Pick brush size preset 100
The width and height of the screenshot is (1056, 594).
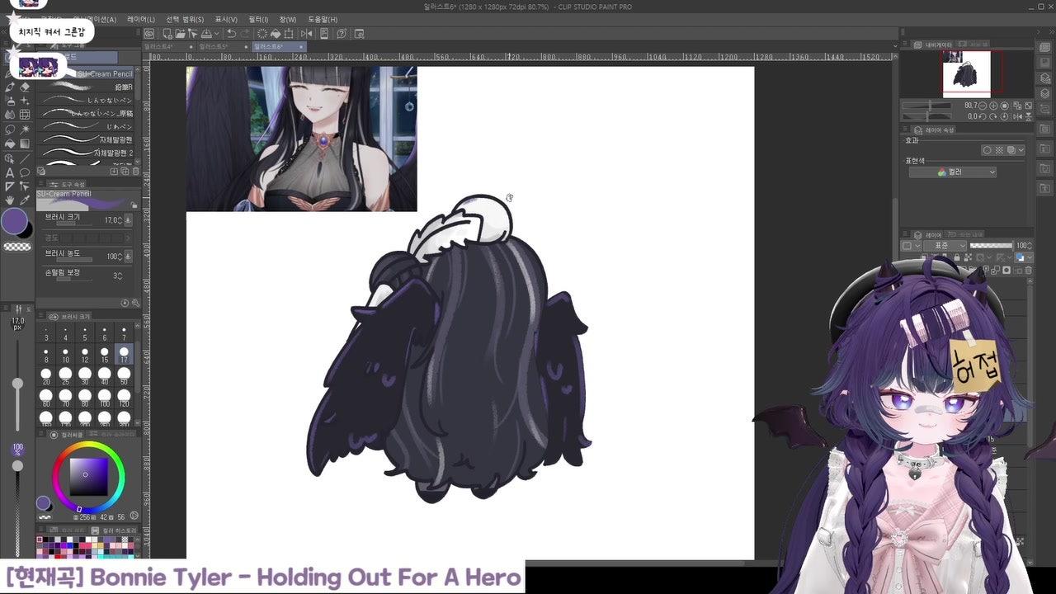click(x=105, y=396)
